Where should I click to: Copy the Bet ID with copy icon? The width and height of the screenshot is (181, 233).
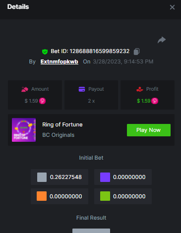pyautogui.click(x=136, y=52)
